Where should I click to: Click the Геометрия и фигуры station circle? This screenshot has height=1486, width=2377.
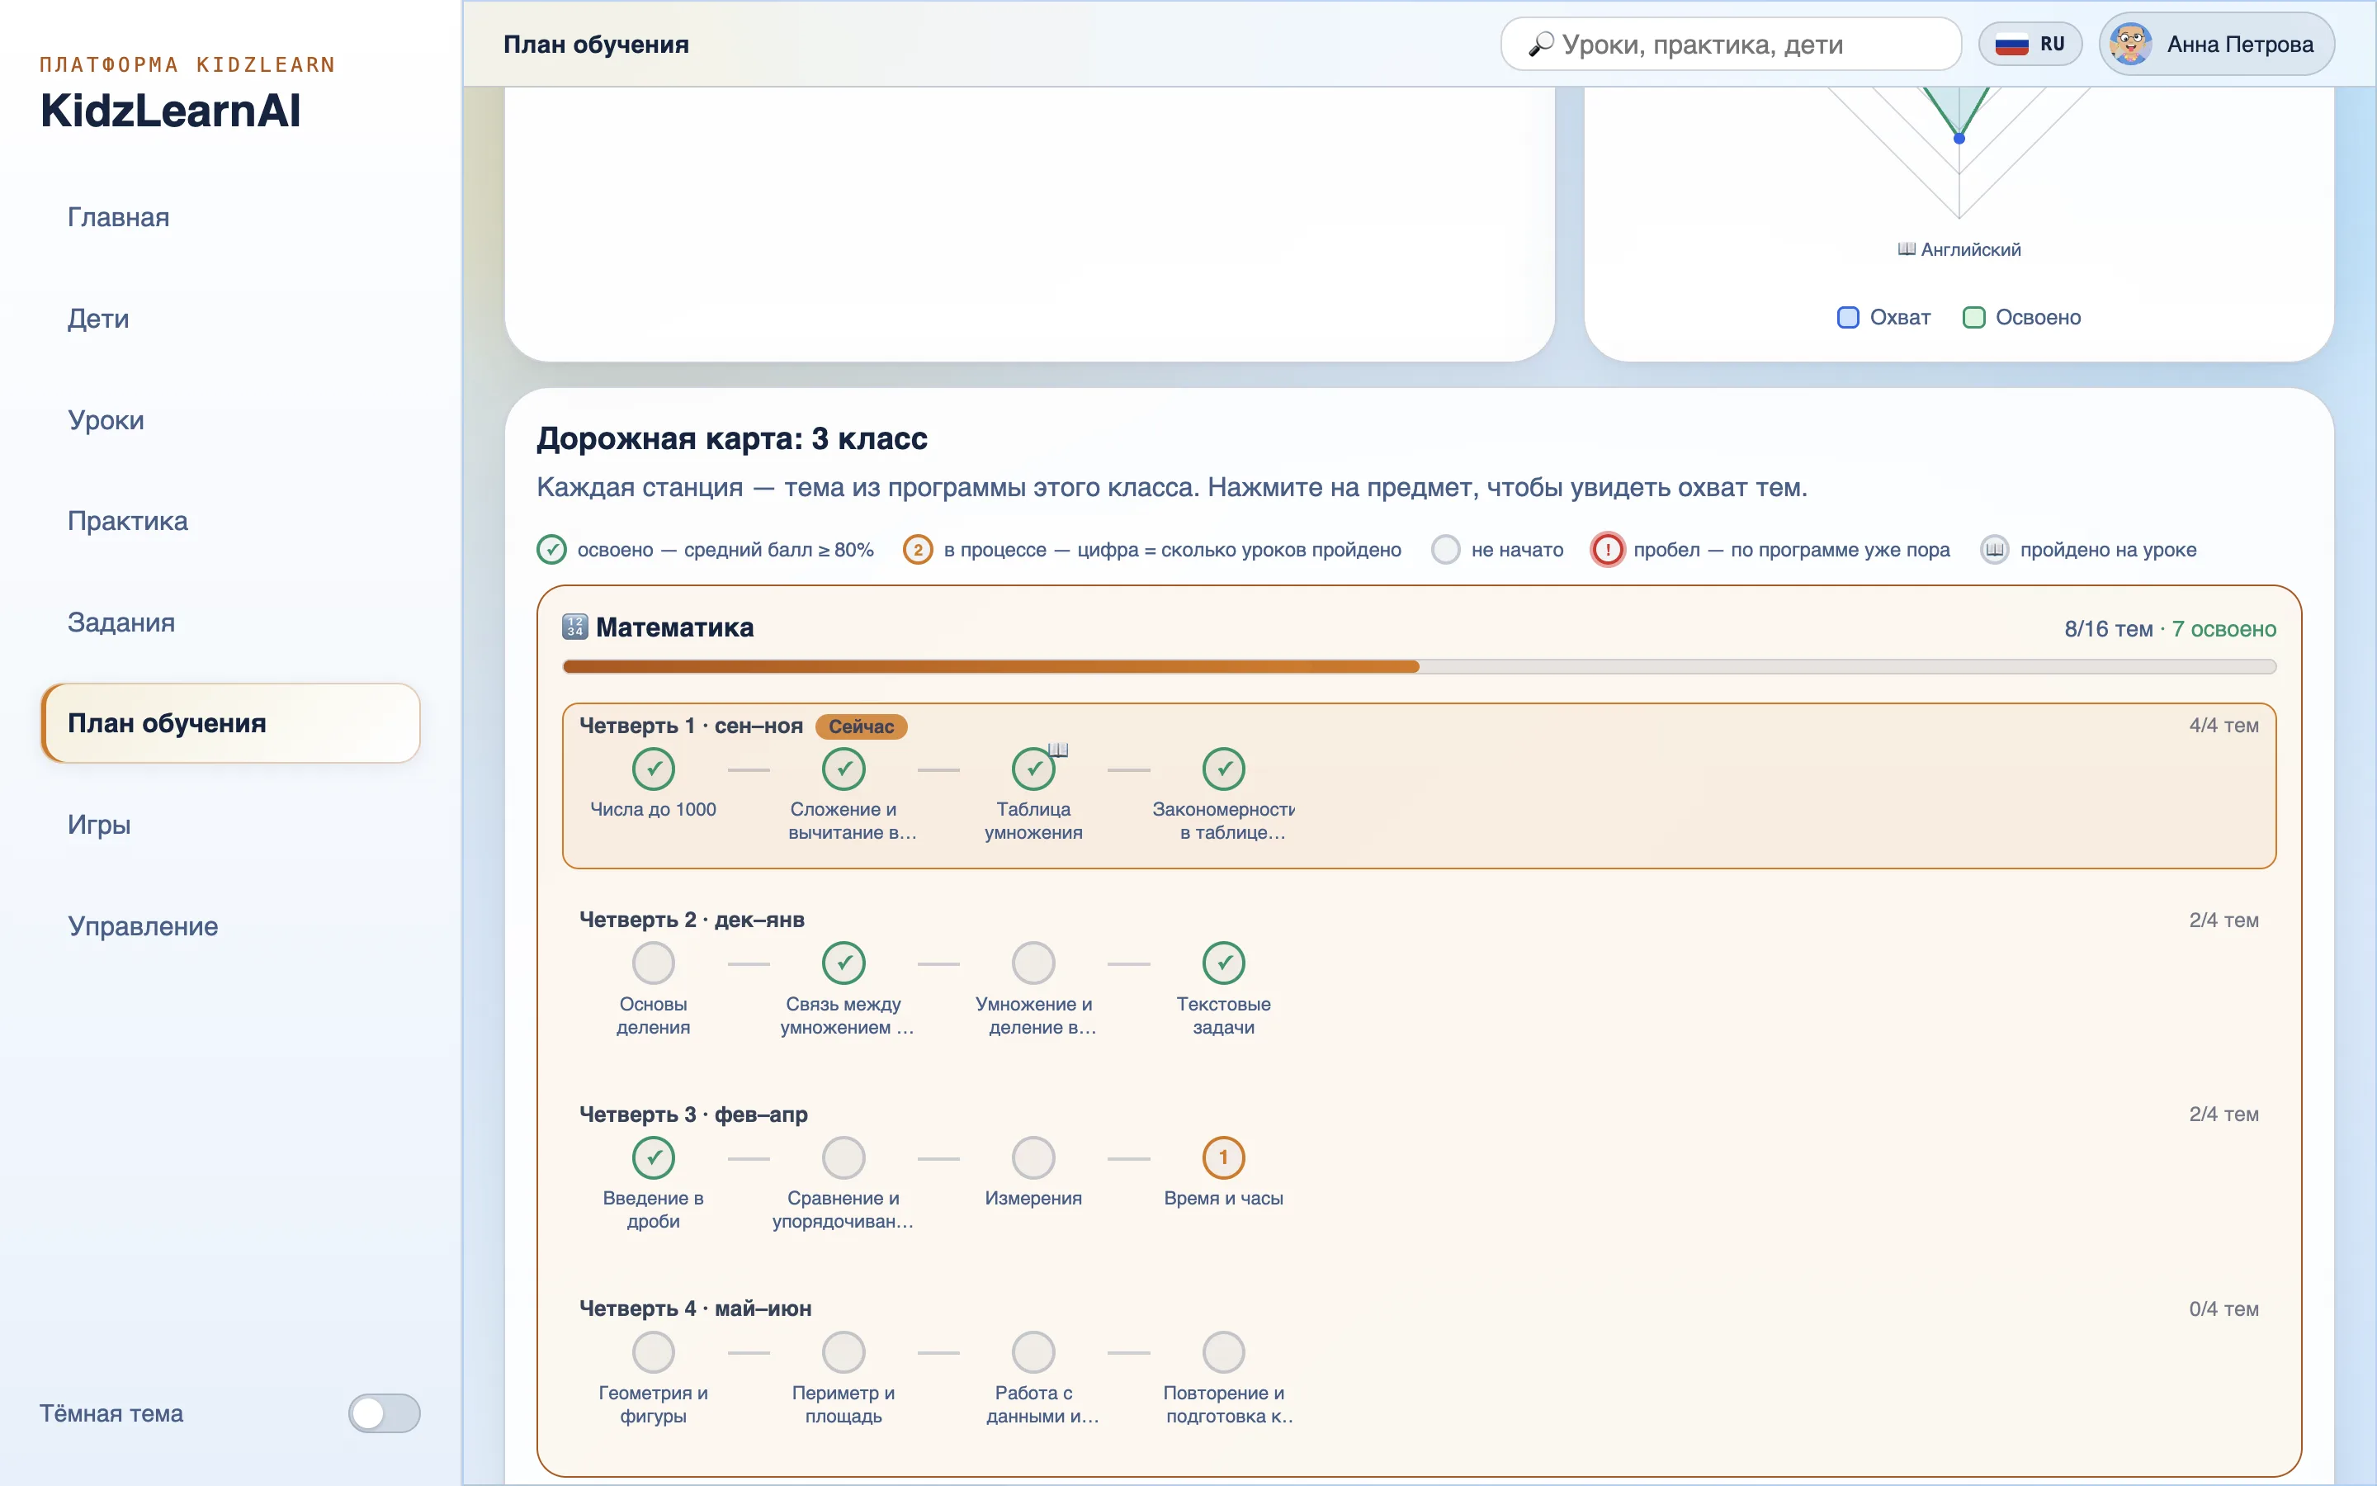tap(653, 1352)
